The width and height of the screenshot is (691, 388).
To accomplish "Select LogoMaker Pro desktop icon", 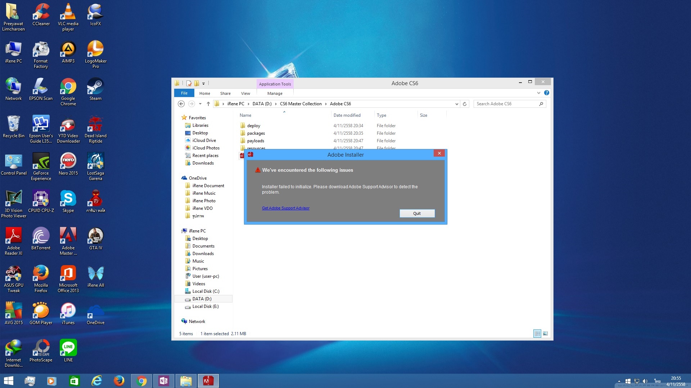I will [95, 55].
